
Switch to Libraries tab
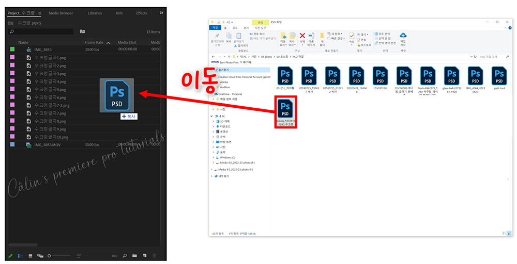pyautogui.click(x=95, y=13)
